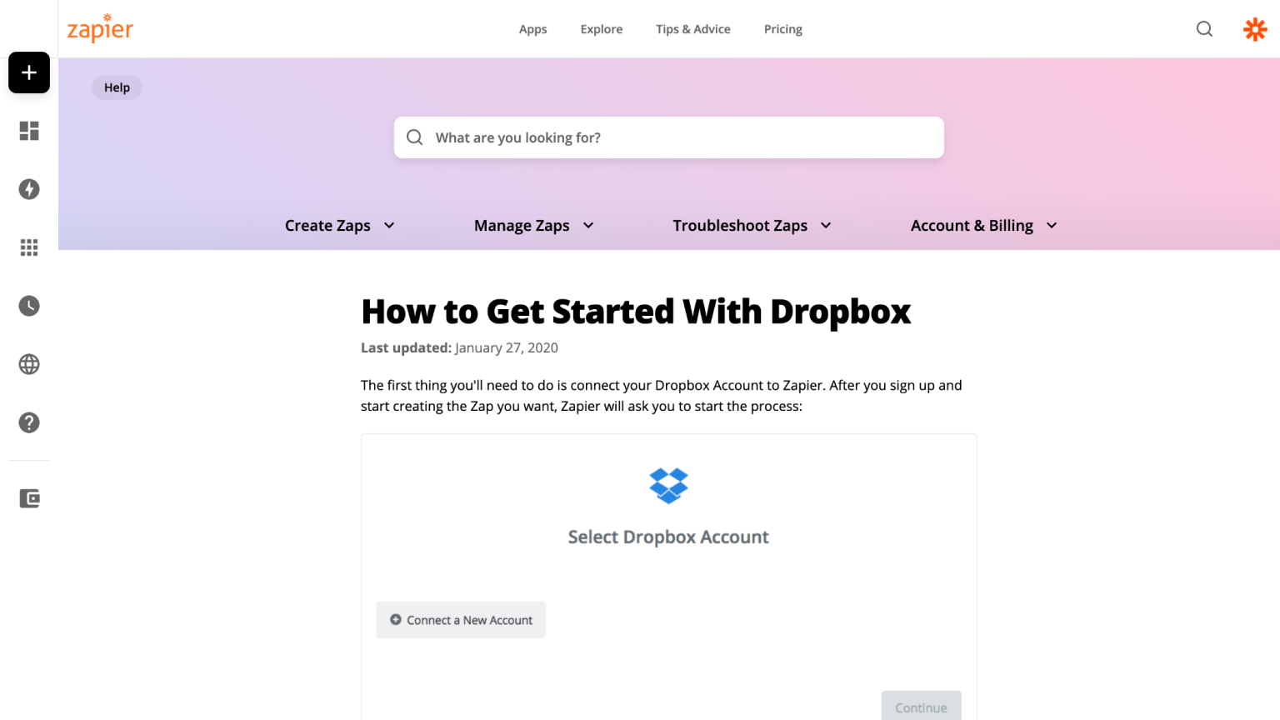Click the orange Zapier asterisk icon

tap(1254, 29)
